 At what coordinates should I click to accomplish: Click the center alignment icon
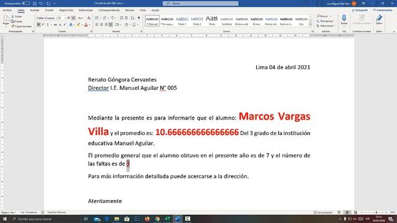[x=102, y=25]
